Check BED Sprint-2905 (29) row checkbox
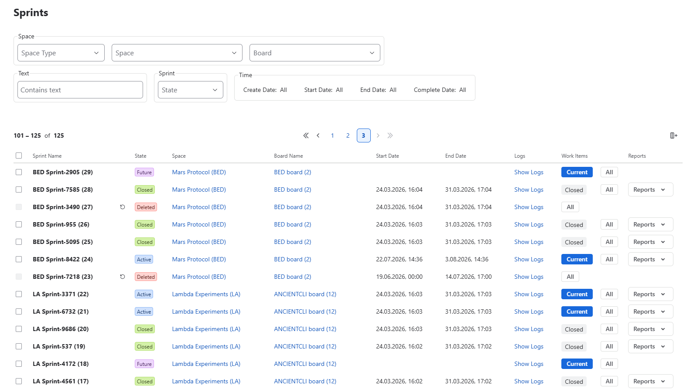This screenshot has height=389, width=697. tap(19, 172)
